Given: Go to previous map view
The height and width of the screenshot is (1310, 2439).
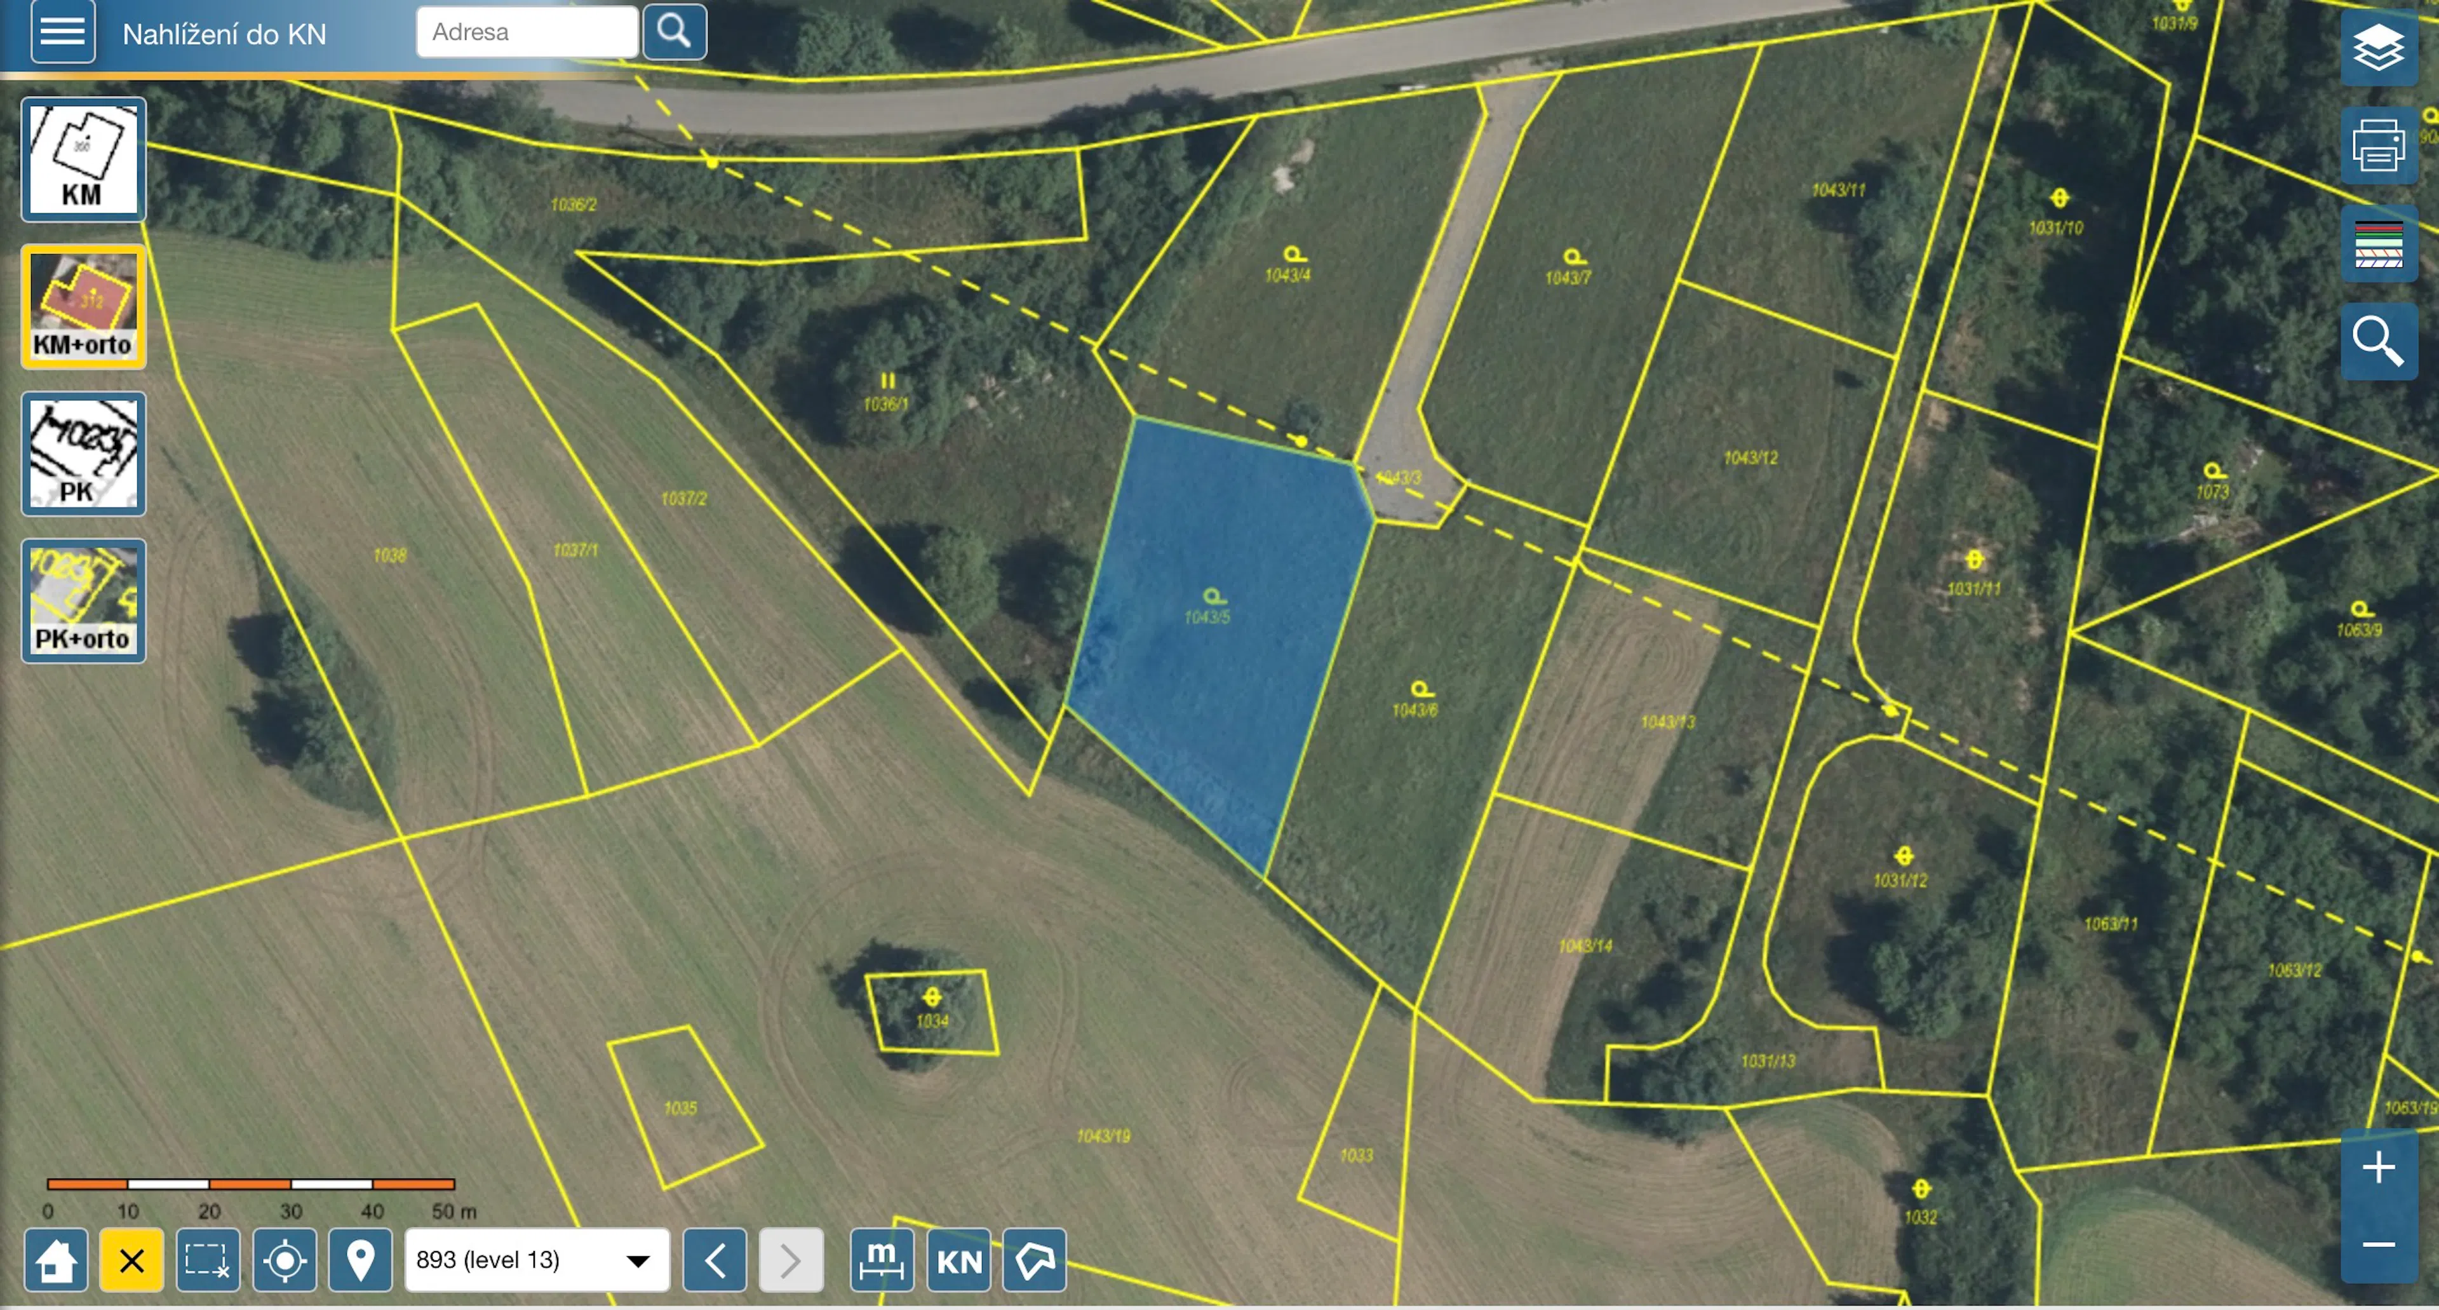Looking at the screenshot, I should click(x=715, y=1260).
